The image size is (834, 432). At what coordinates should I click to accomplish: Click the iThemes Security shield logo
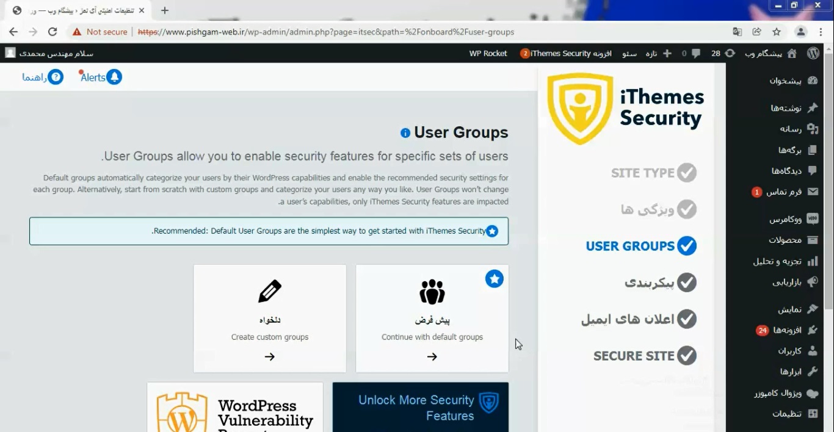(x=579, y=109)
